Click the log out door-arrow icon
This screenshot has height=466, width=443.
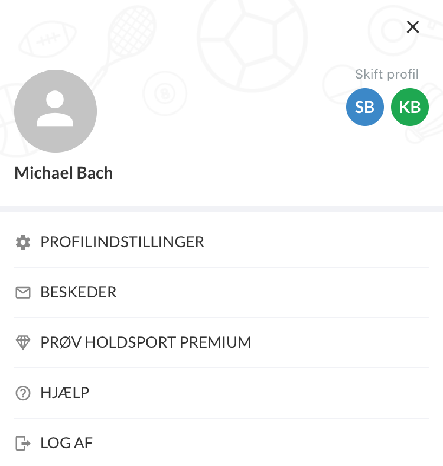23,444
